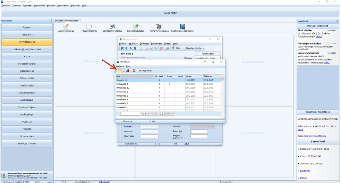Open Raportointi in main menu bar

pos(39,5)
